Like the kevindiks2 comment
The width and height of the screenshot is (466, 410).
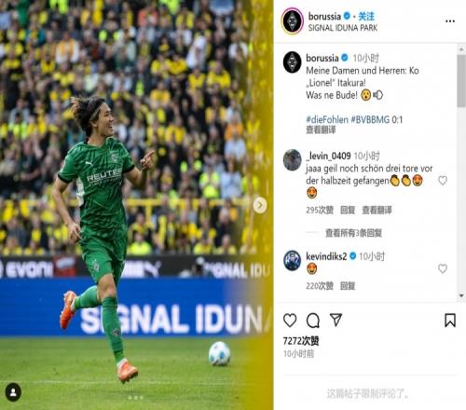pos(443,268)
